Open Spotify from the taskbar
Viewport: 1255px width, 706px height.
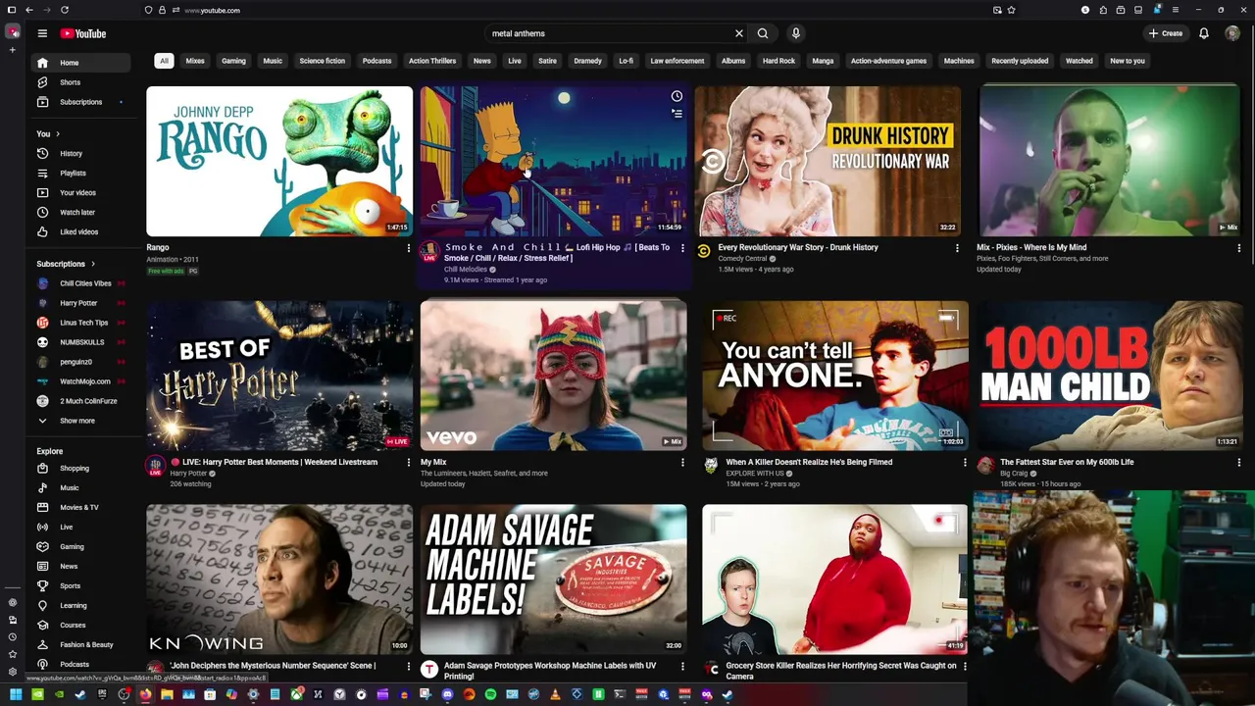(x=490, y=695)
